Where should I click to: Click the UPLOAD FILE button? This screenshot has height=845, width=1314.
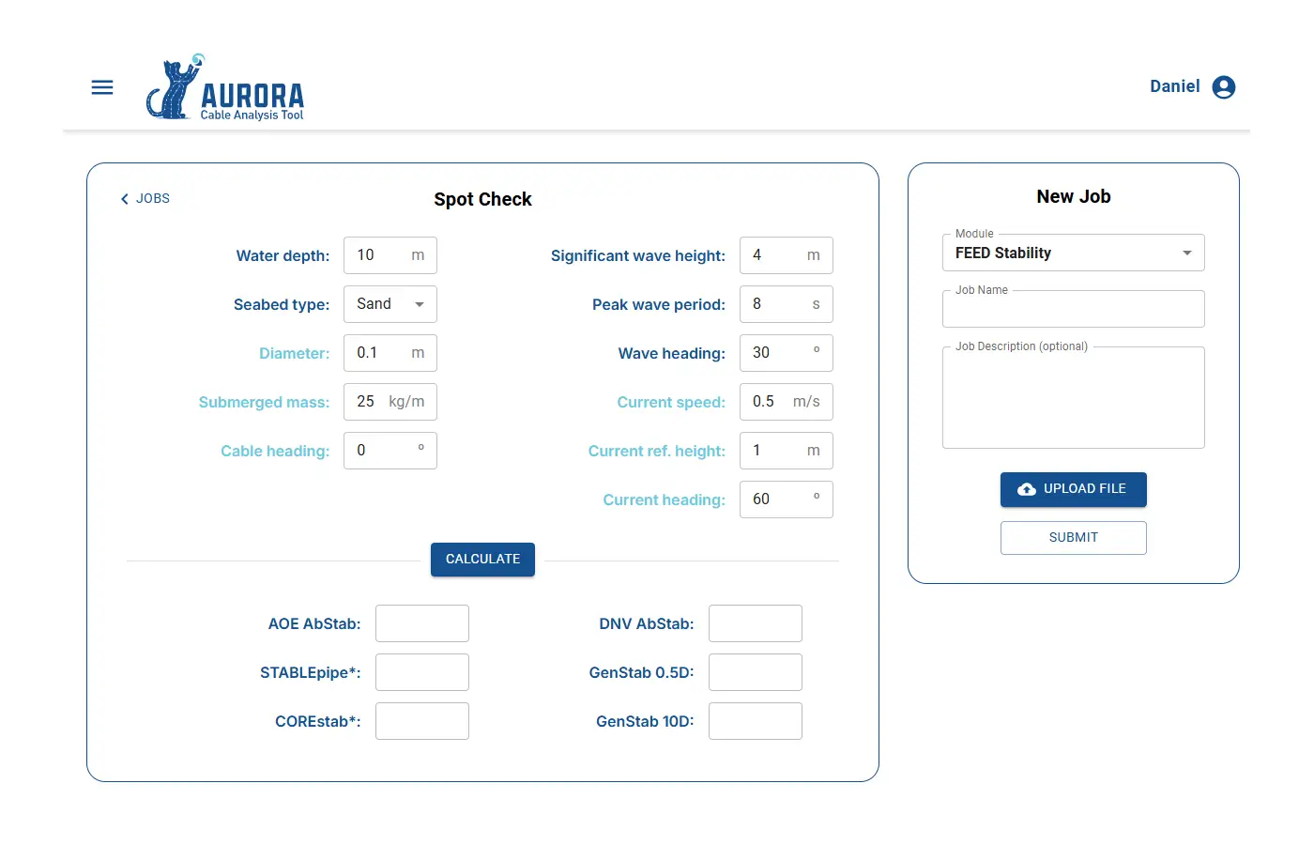[1073, 489]
